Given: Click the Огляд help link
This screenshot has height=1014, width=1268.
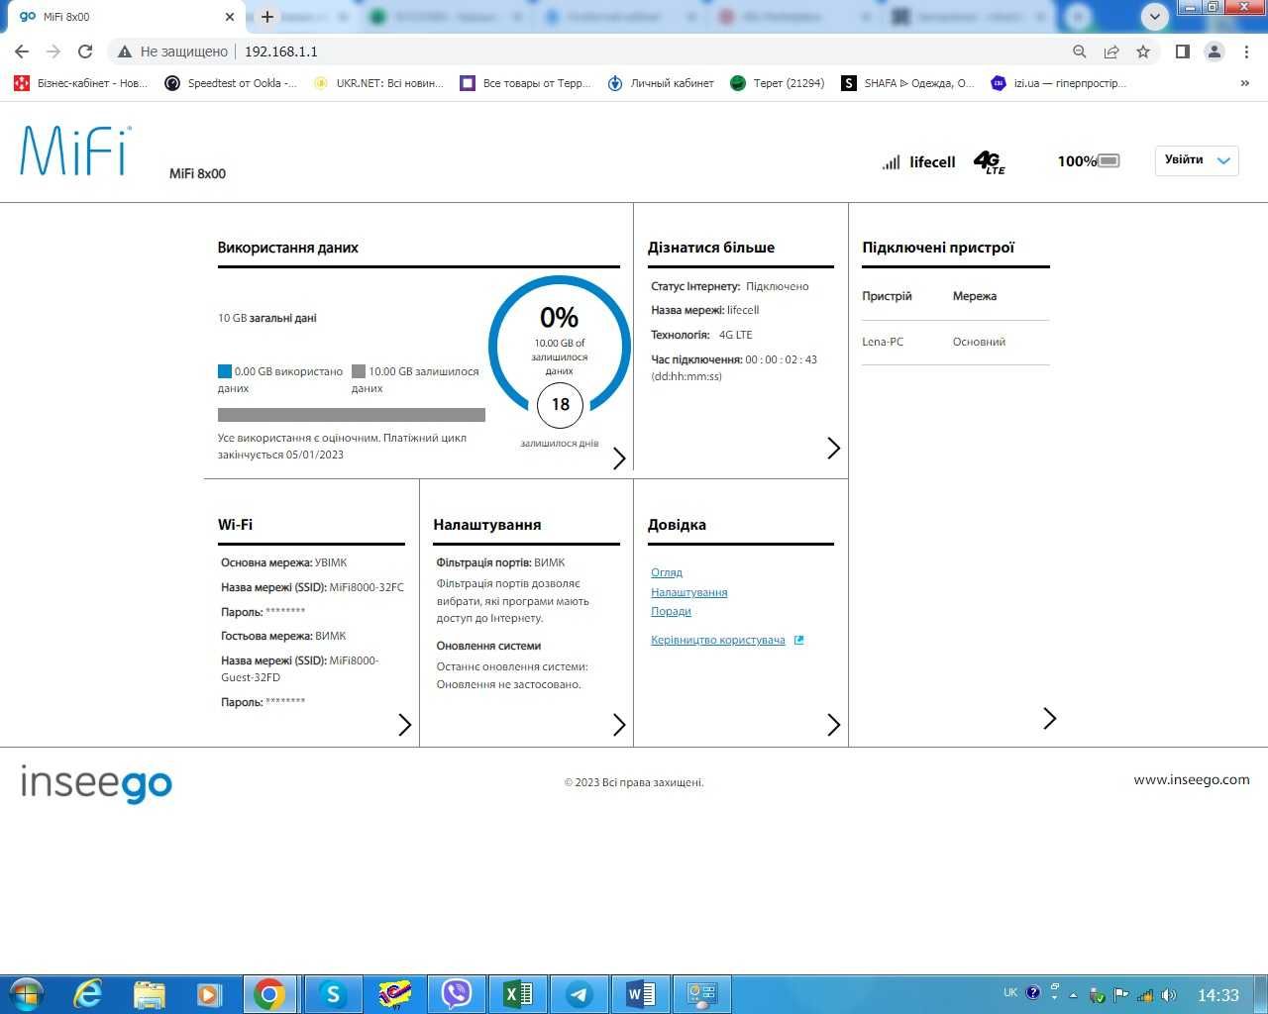Looking at the screenshot, I should tap(667, 572).
